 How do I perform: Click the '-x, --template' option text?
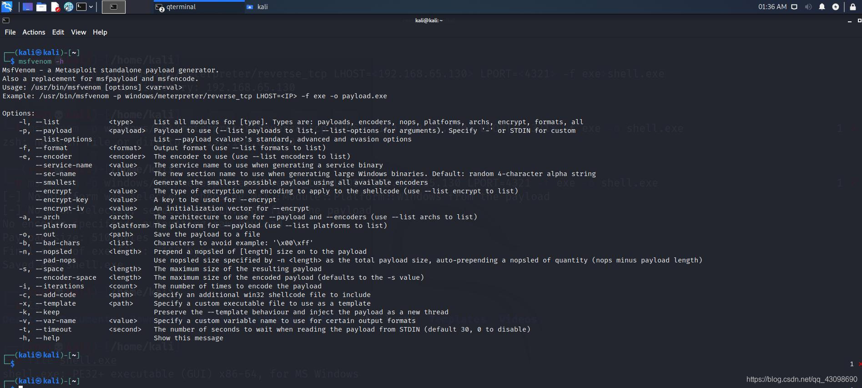47,303
